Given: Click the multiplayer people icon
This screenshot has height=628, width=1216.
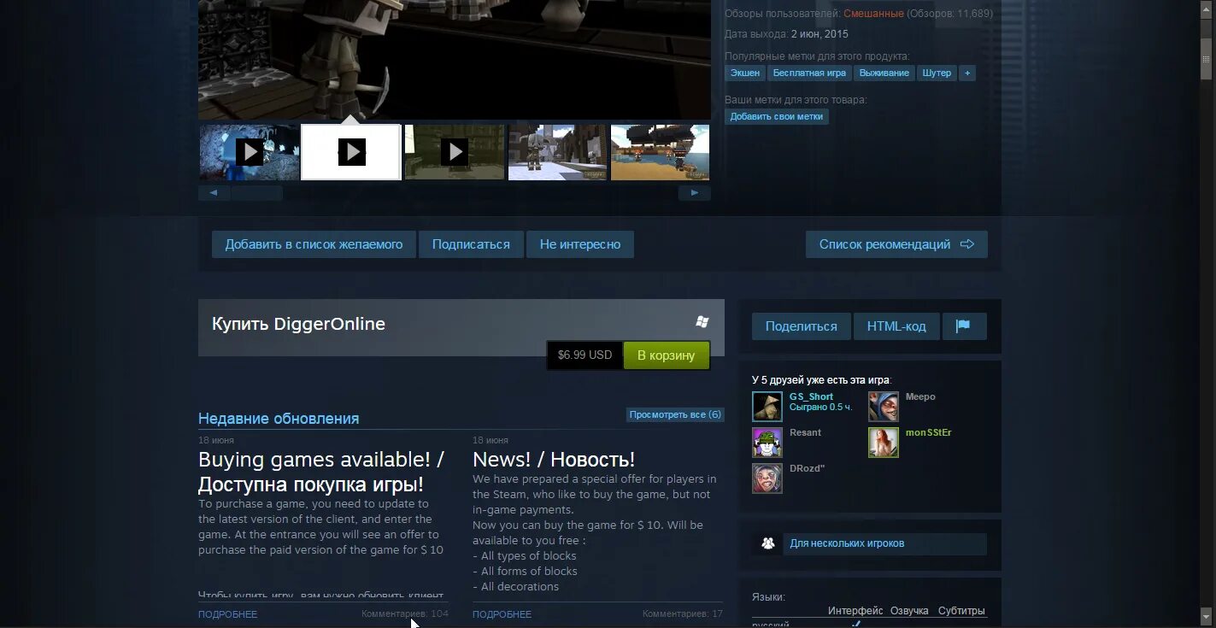Looking at the screenshot, I should point(768,543).
